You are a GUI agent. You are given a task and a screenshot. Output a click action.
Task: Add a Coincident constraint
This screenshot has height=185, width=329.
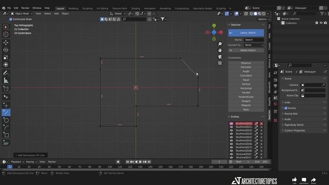[246, 76]
